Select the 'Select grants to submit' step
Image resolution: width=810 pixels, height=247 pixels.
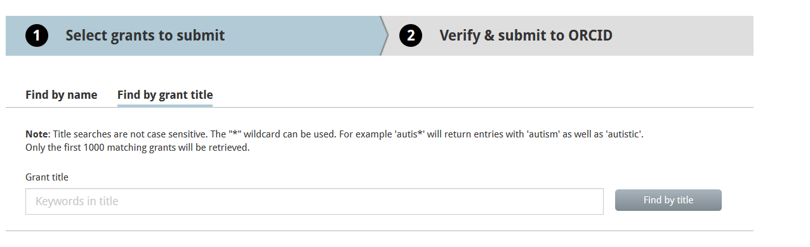pyautogui.click(x=145, y=35)
